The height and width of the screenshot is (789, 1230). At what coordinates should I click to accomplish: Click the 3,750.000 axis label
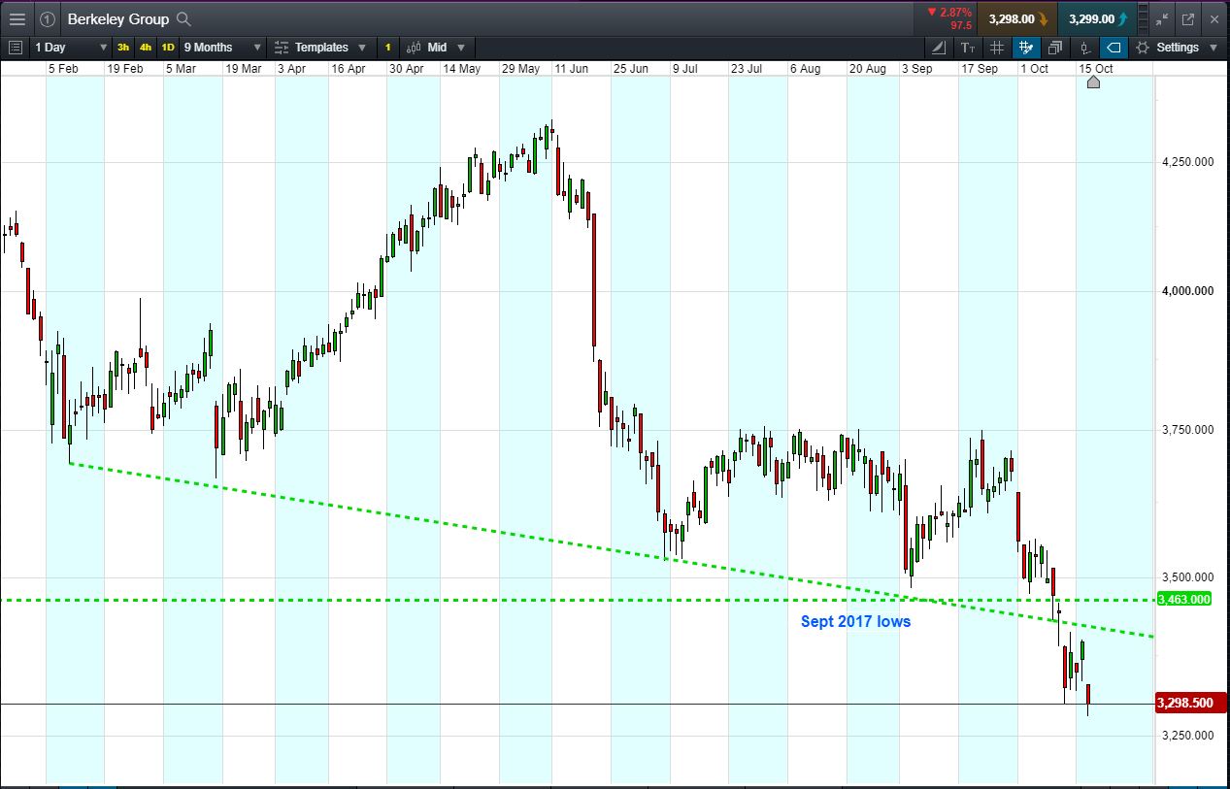1187,430
